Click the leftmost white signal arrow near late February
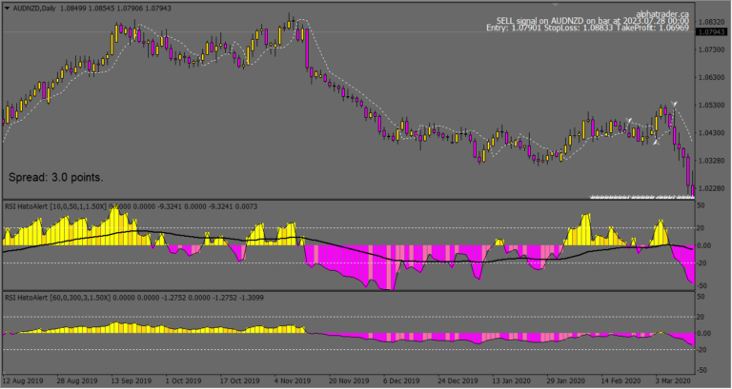Screen dimensions: 732x389 [x=630, y=120]
